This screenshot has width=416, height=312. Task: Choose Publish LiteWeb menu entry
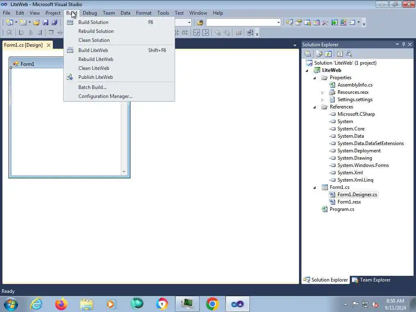[119, 77]
